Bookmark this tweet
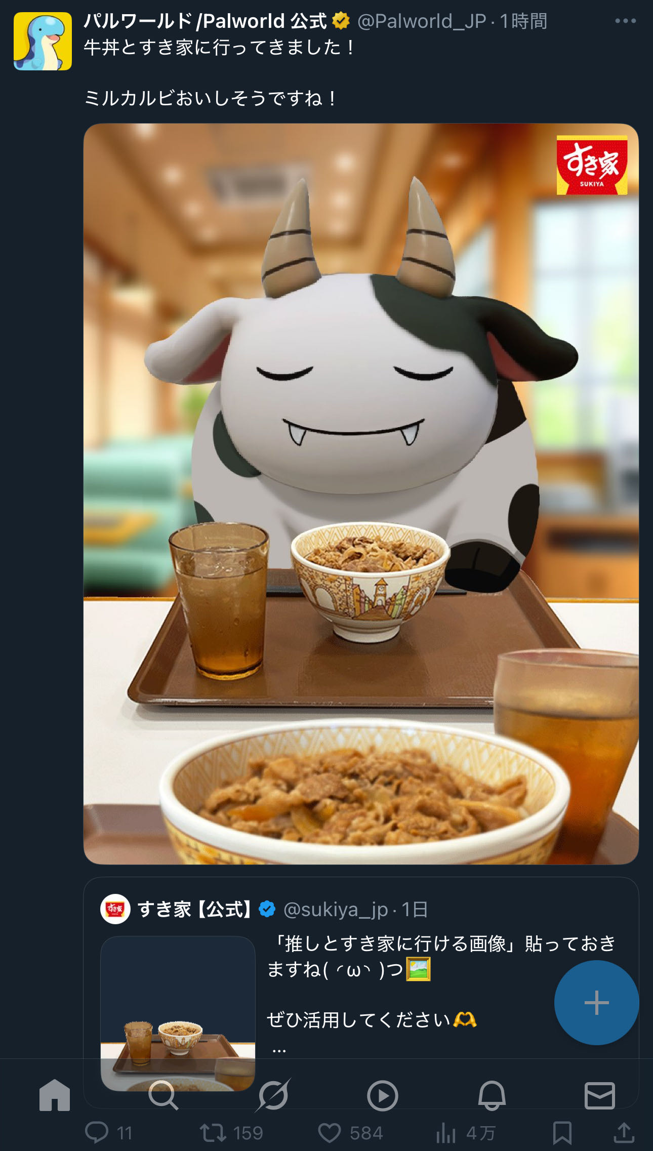This screenshot has height=1151, width=653. [562, 1133]
